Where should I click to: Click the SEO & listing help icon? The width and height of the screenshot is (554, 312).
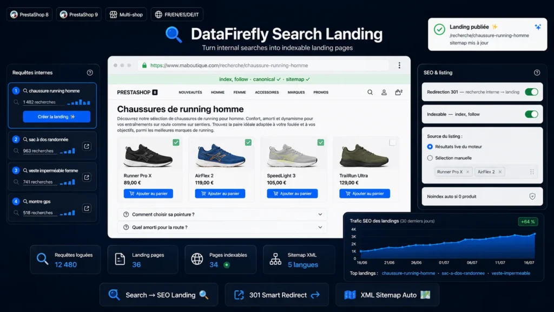point(537,73)
